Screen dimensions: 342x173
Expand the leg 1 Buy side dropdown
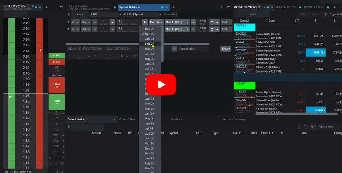[x=86, y=22]
